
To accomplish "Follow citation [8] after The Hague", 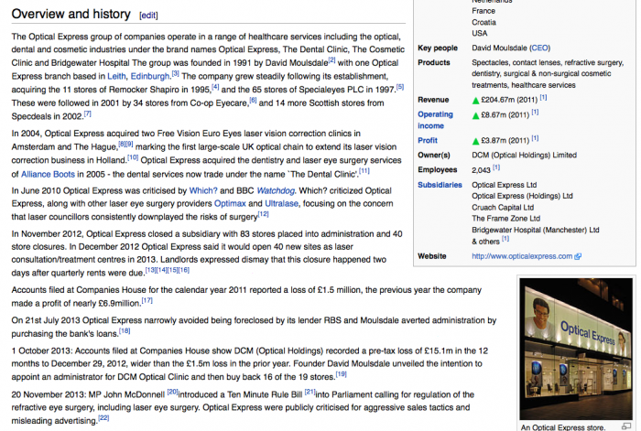I will click(x=122, y=145).
